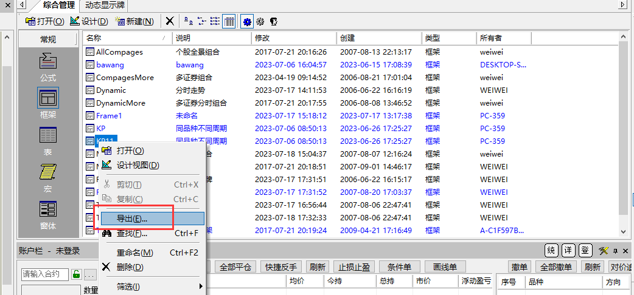Image resolution: width=634 pixels, height=295 pixels.
Task: Click the black X delete toolbar icon
Action: pos(170,21)
